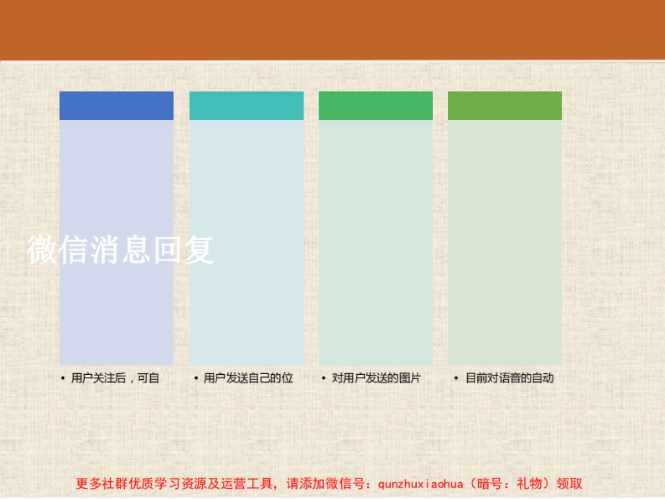Viewport: 665px width, 499px height.
Task: Select the bullet text 用户关注后，可自
Action: (x=112, y=378)
